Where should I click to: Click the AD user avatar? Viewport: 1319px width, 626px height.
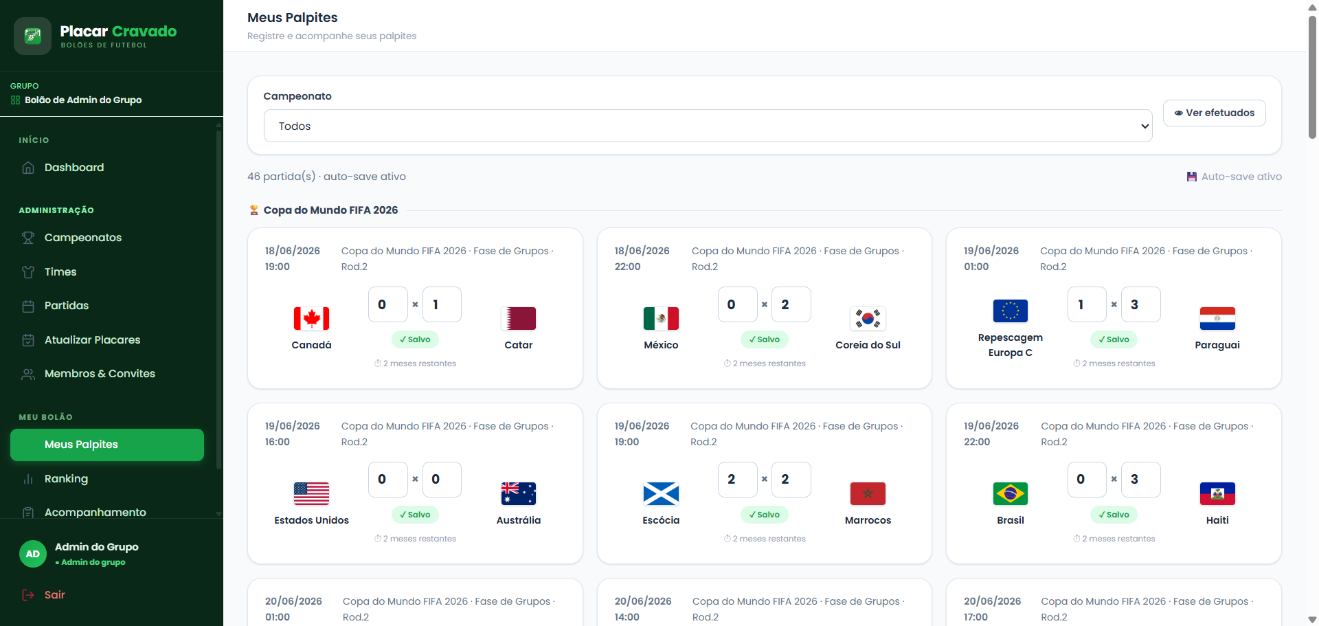tap(32, 554)
